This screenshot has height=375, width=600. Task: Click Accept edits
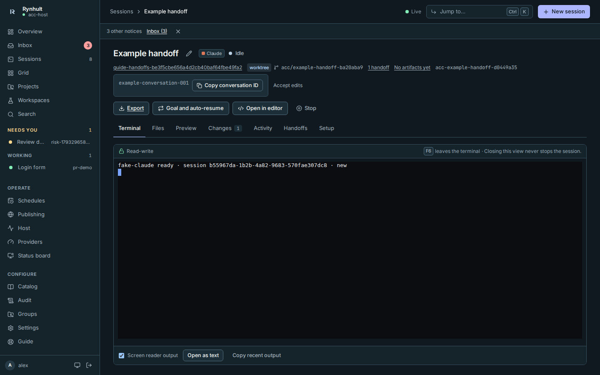click(x=288, y=85)
